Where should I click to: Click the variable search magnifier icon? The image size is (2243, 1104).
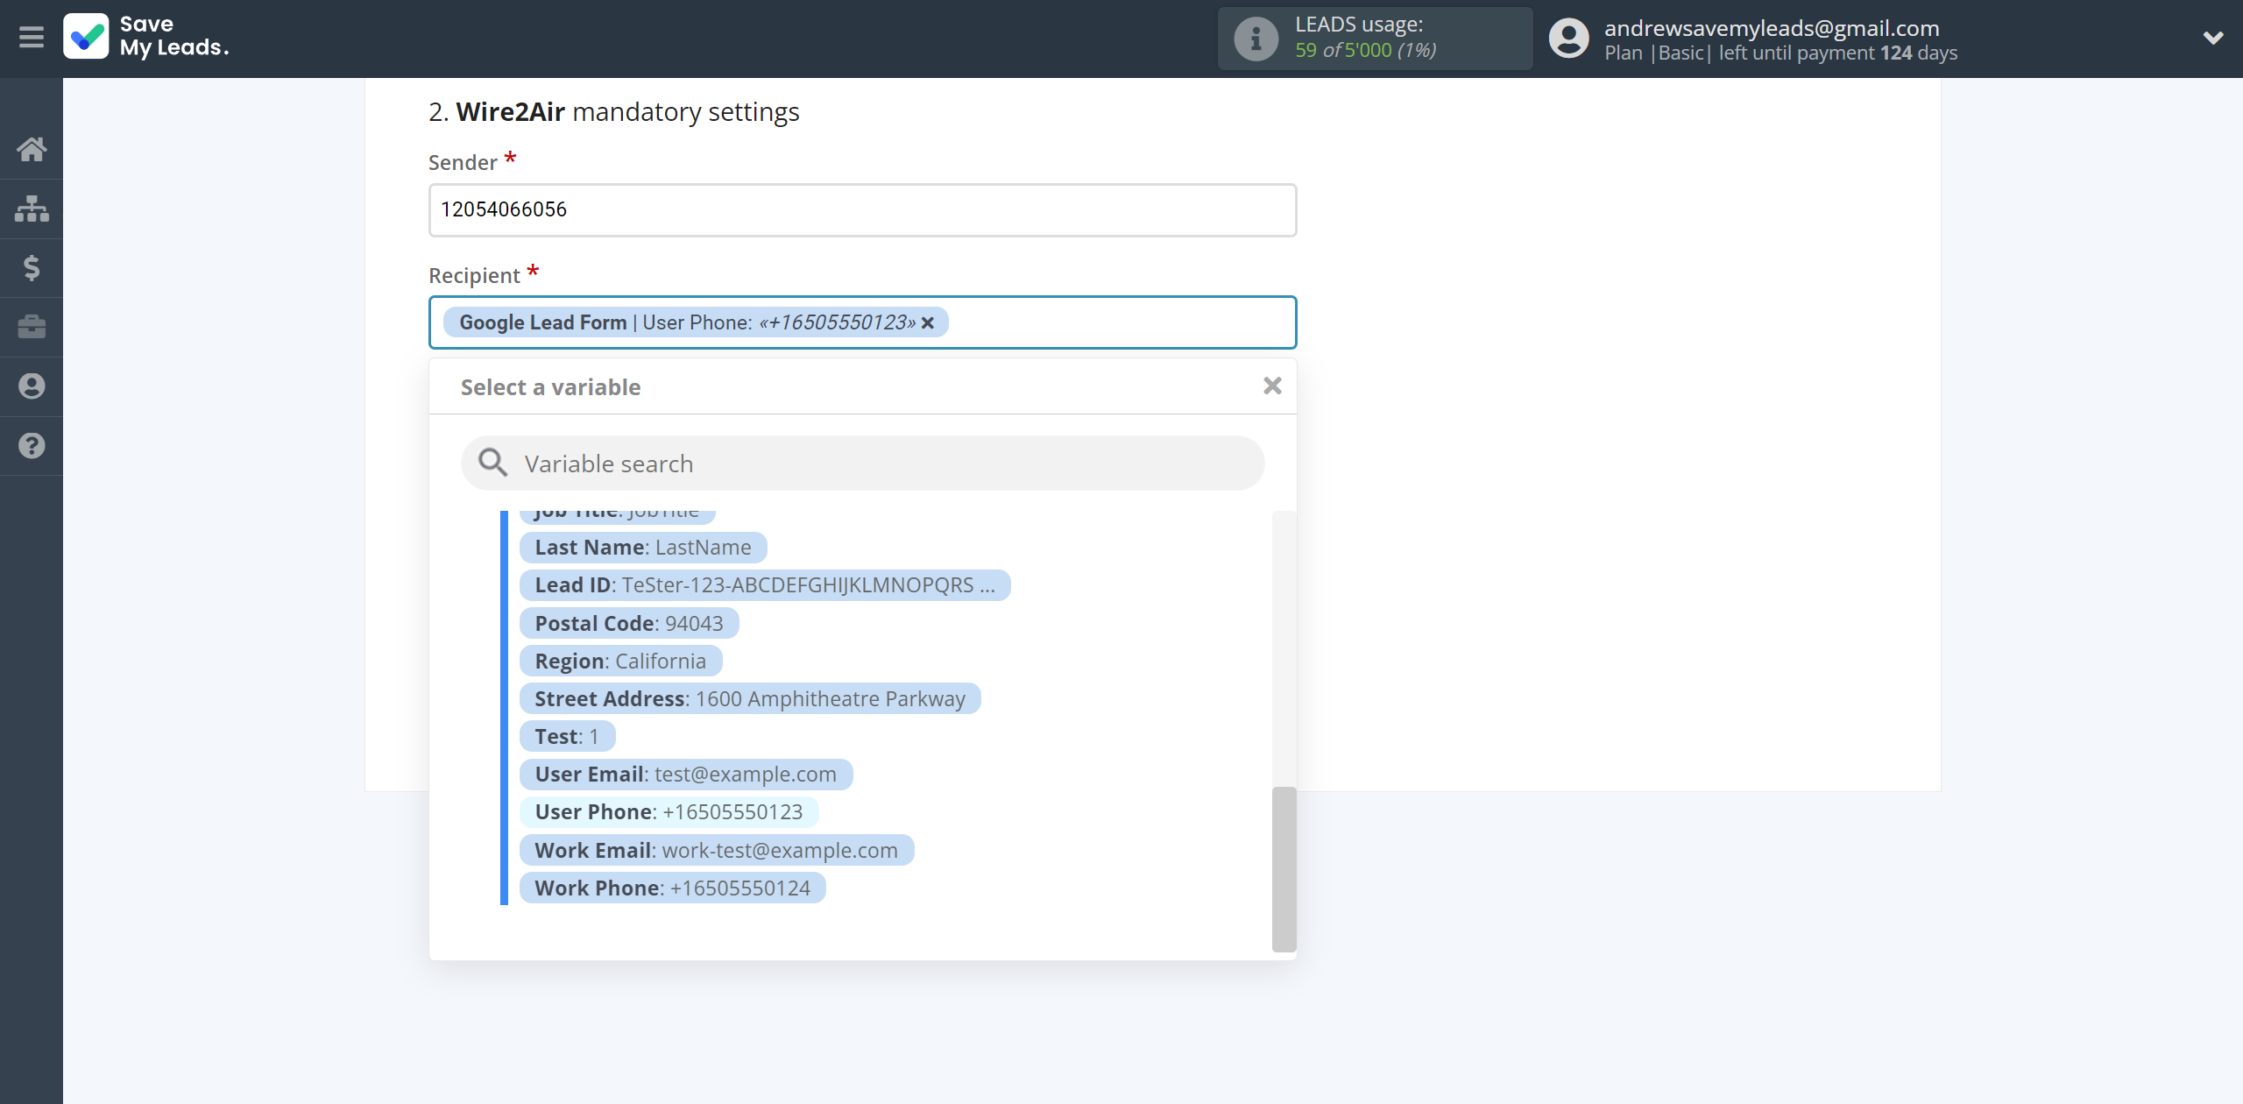492,463
